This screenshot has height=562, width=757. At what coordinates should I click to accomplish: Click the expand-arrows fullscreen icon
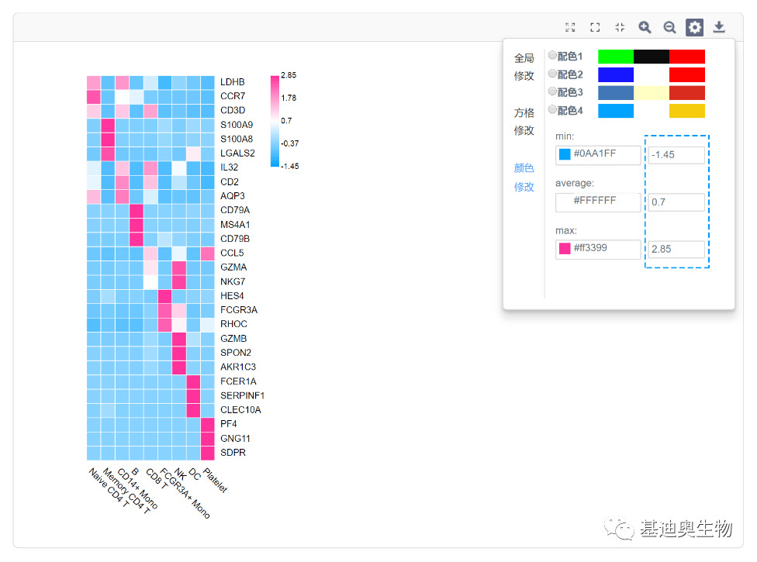point(570,27)
